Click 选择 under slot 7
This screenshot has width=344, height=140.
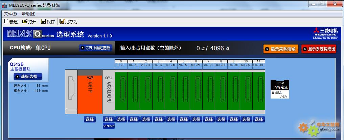tap(209, 119)
